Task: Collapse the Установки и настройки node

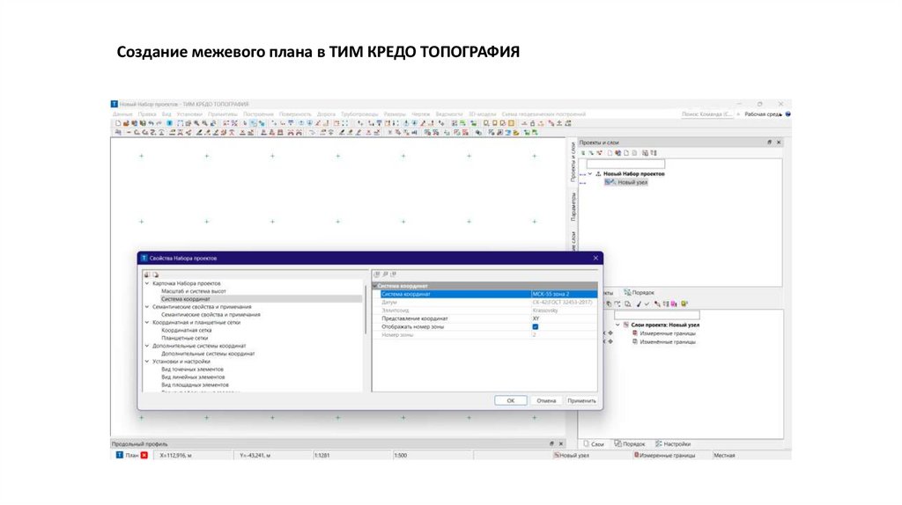Action: click(x=147, y=362)
